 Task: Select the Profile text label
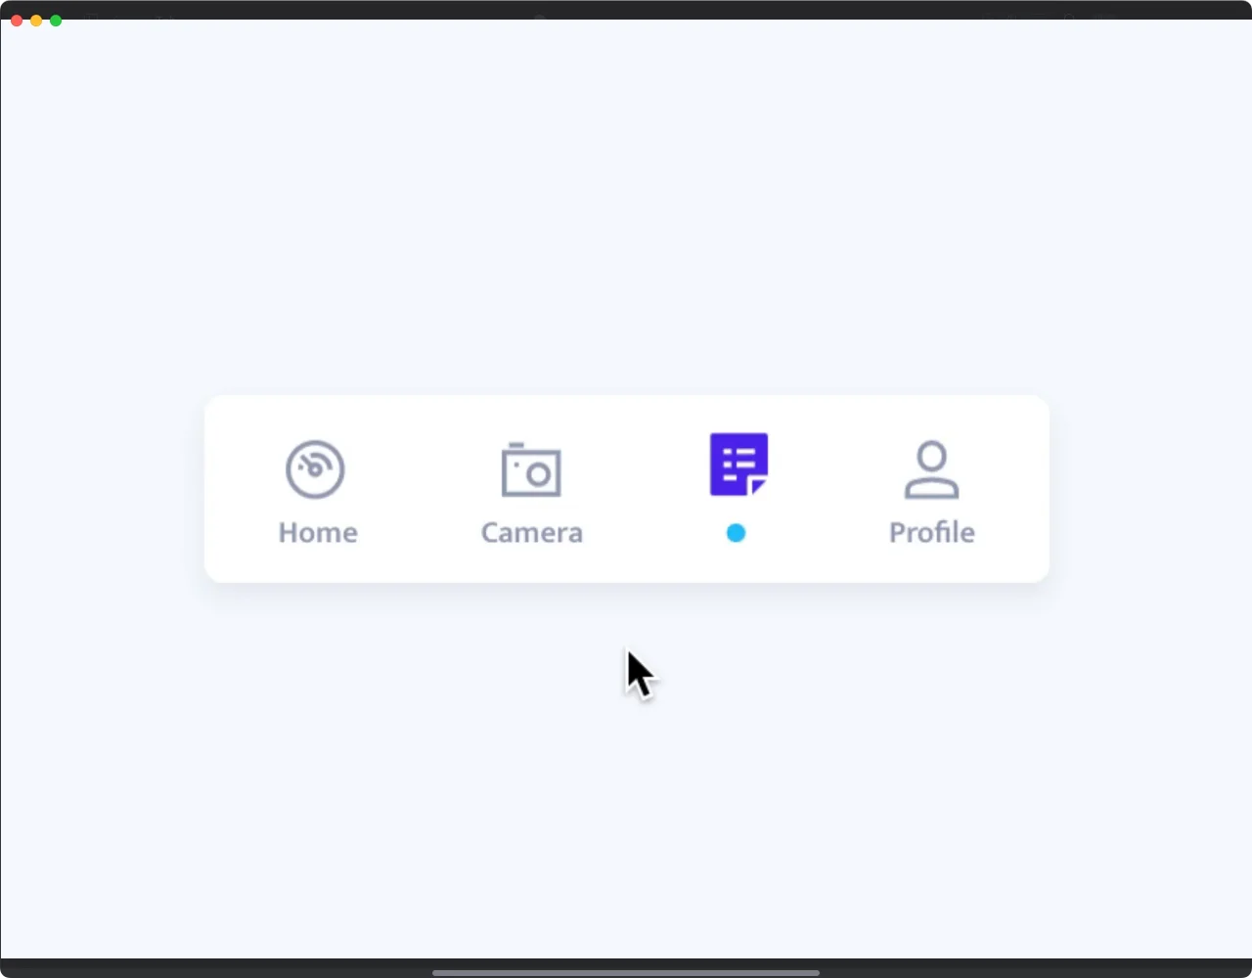[932, 533]
